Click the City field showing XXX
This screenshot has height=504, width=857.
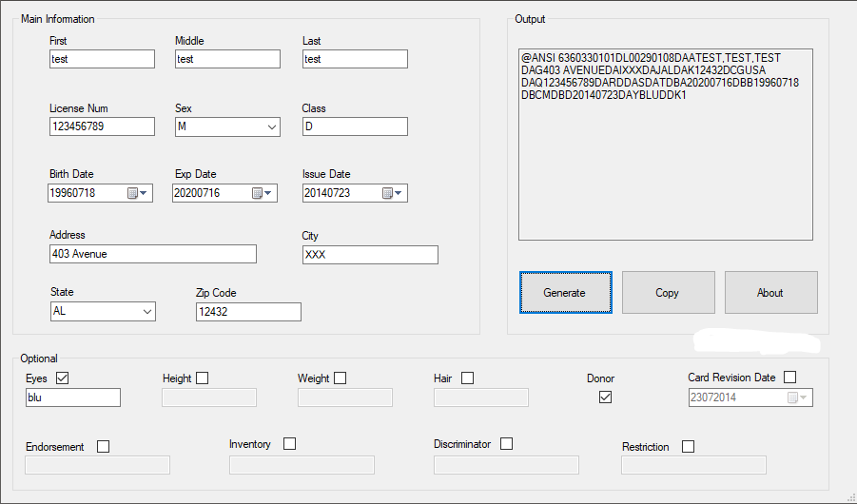click(x=371, y=255)
